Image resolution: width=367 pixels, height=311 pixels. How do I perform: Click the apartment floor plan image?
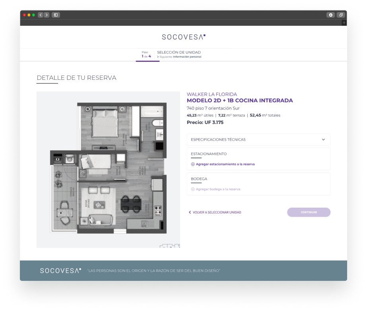tap(108, 170)
